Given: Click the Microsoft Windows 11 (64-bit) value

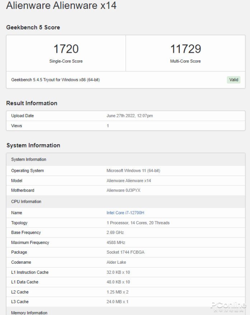Looking at the screenshot, I should coord(133,171).
